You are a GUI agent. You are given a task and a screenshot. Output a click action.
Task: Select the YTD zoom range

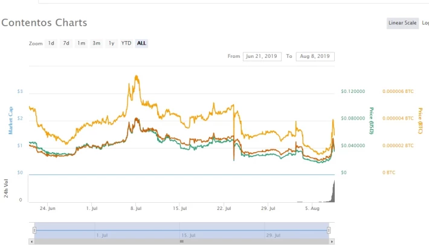click(x=126, y=43)
